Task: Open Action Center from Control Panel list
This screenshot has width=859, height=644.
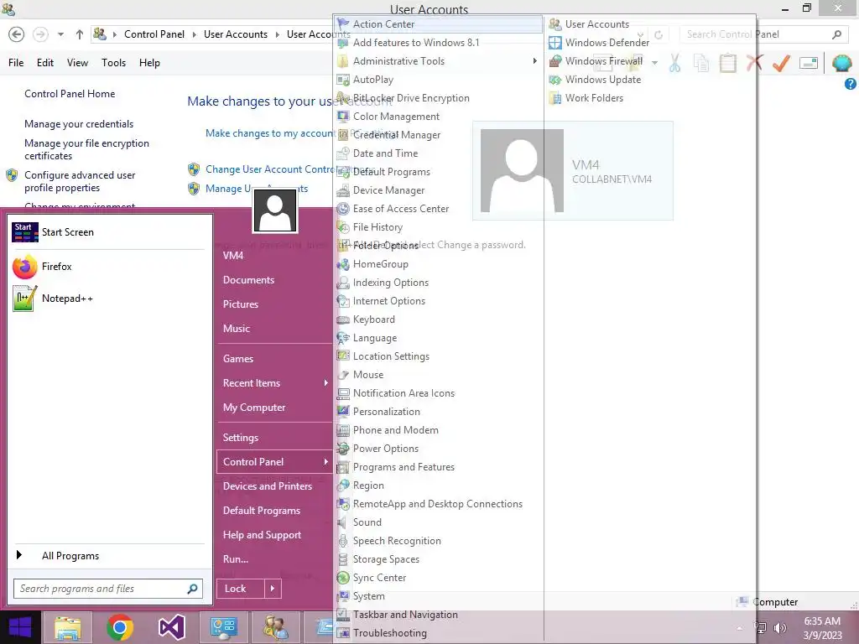Action: (438, 24)
